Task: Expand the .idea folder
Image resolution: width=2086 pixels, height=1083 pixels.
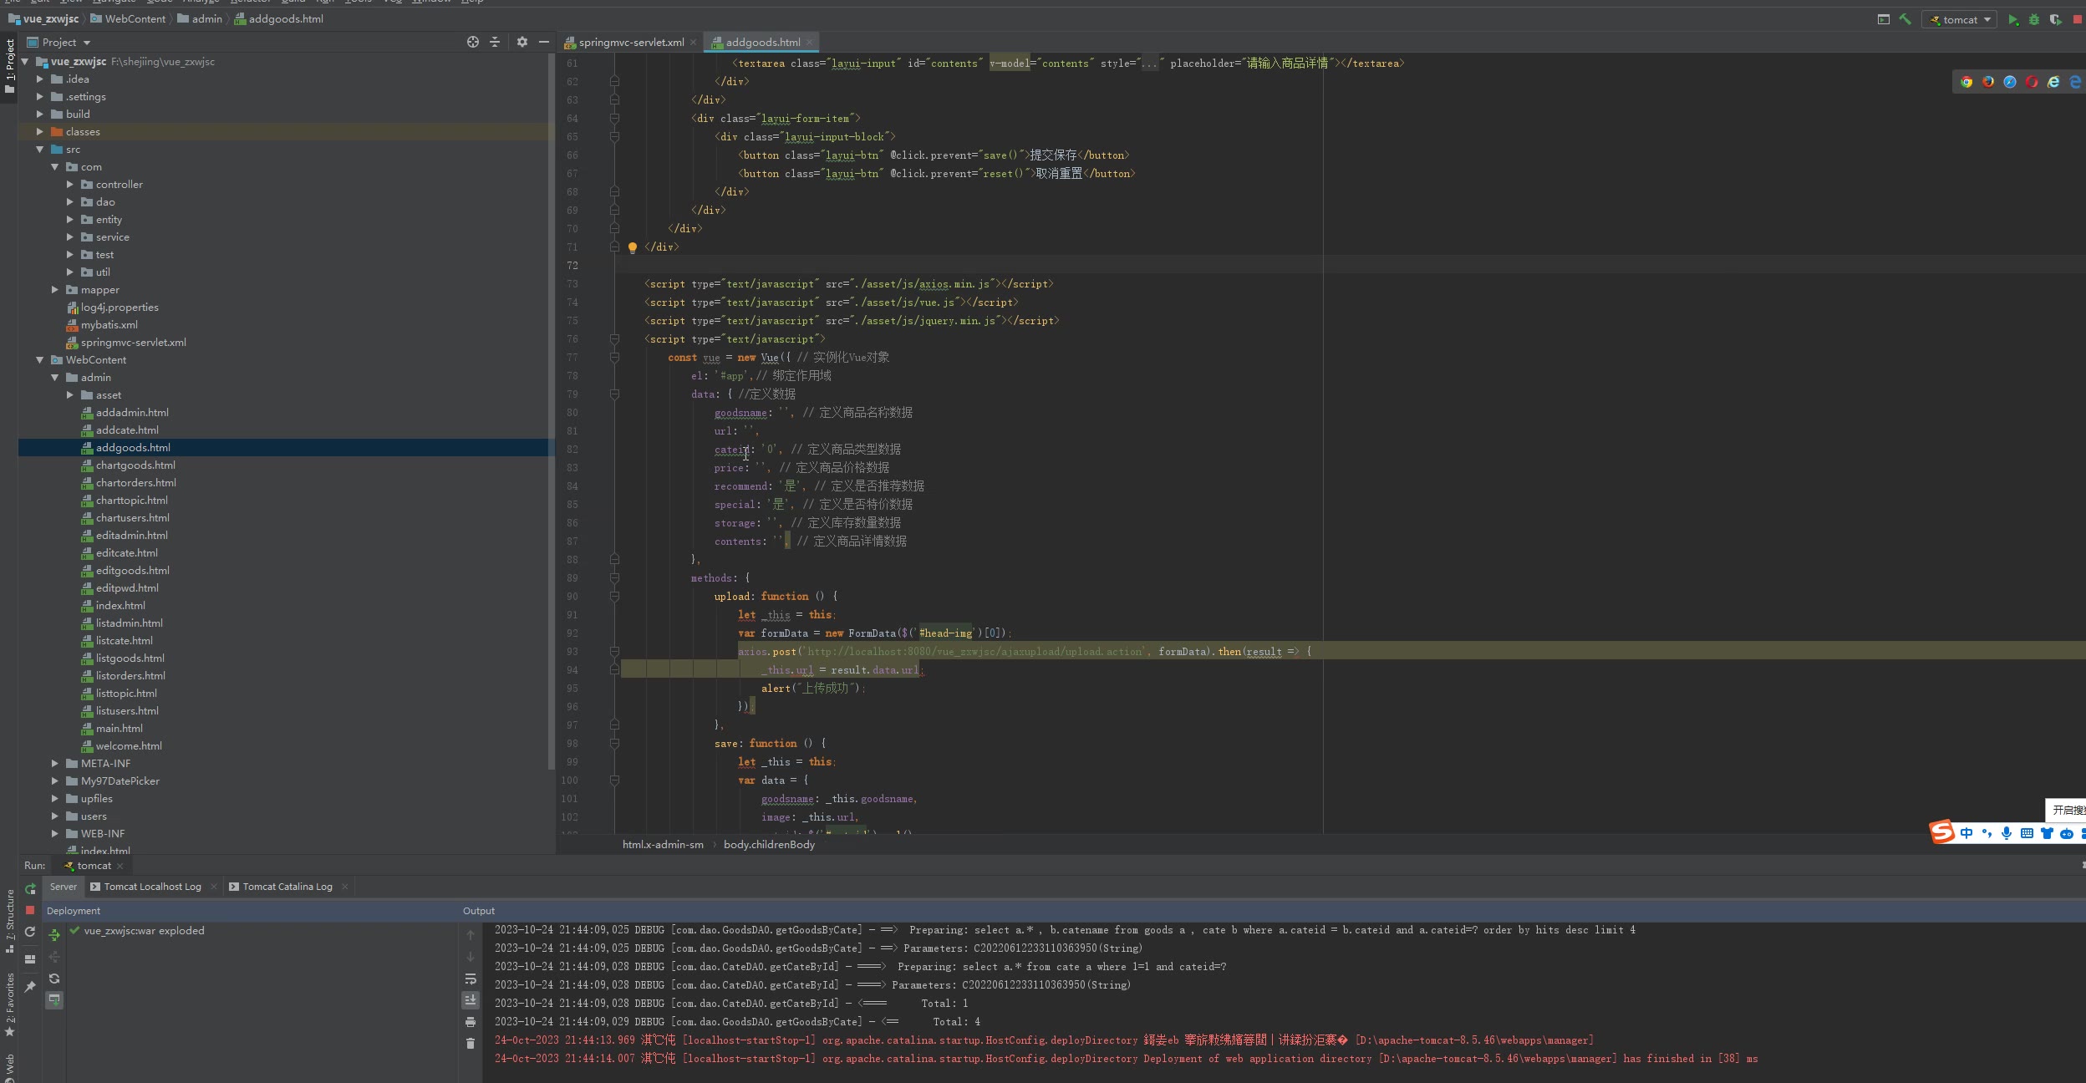Action: (39, 79)
